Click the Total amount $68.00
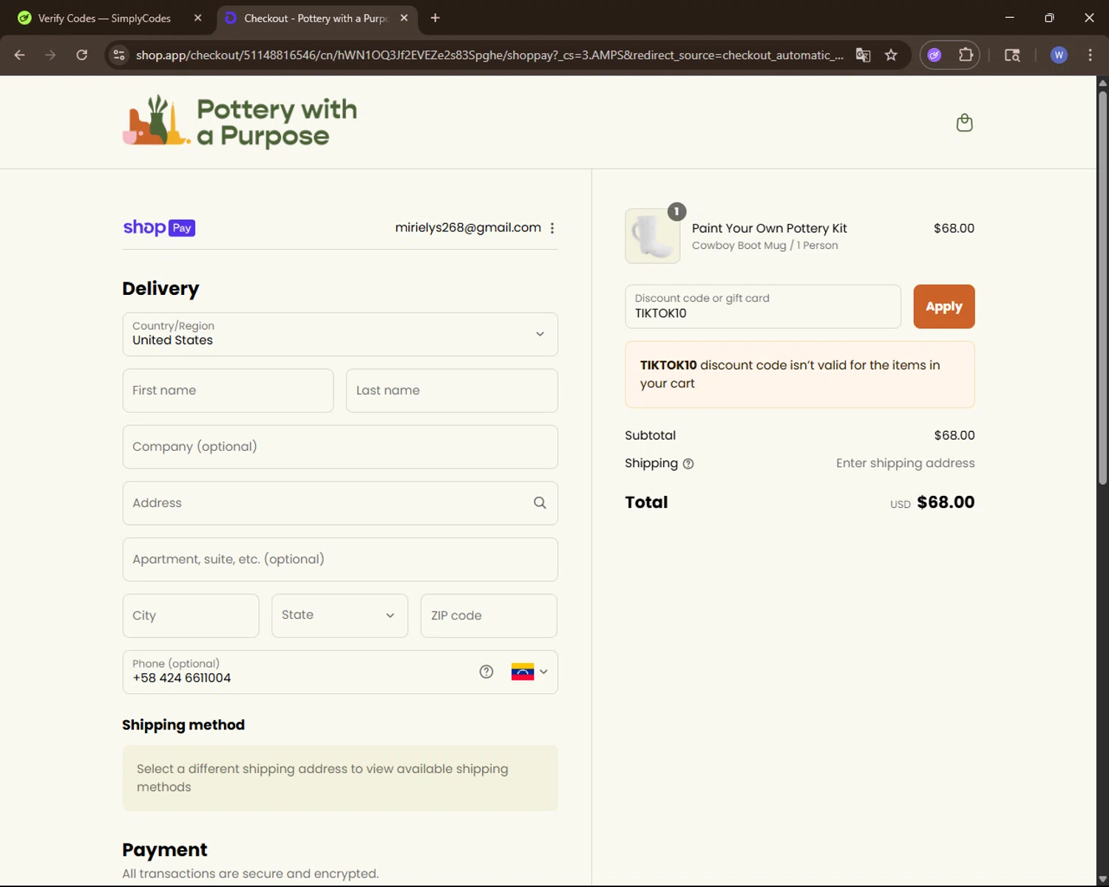The width and height of the screenshot is (1109, 887). point(946,503)
